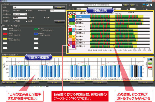Open the レポート screen

tap(77, 83)
